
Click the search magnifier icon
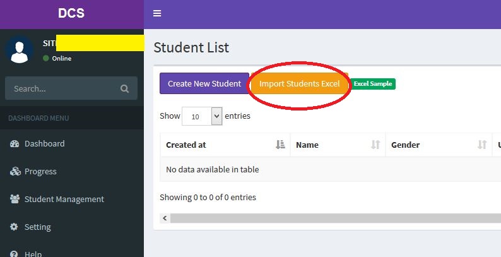pos(125,89)
